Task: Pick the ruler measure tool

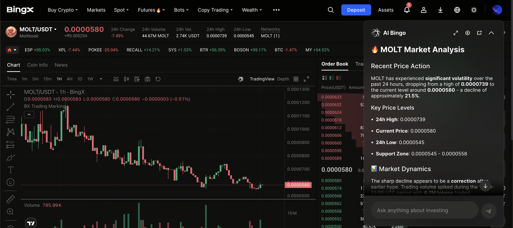Action: (10, 199)
